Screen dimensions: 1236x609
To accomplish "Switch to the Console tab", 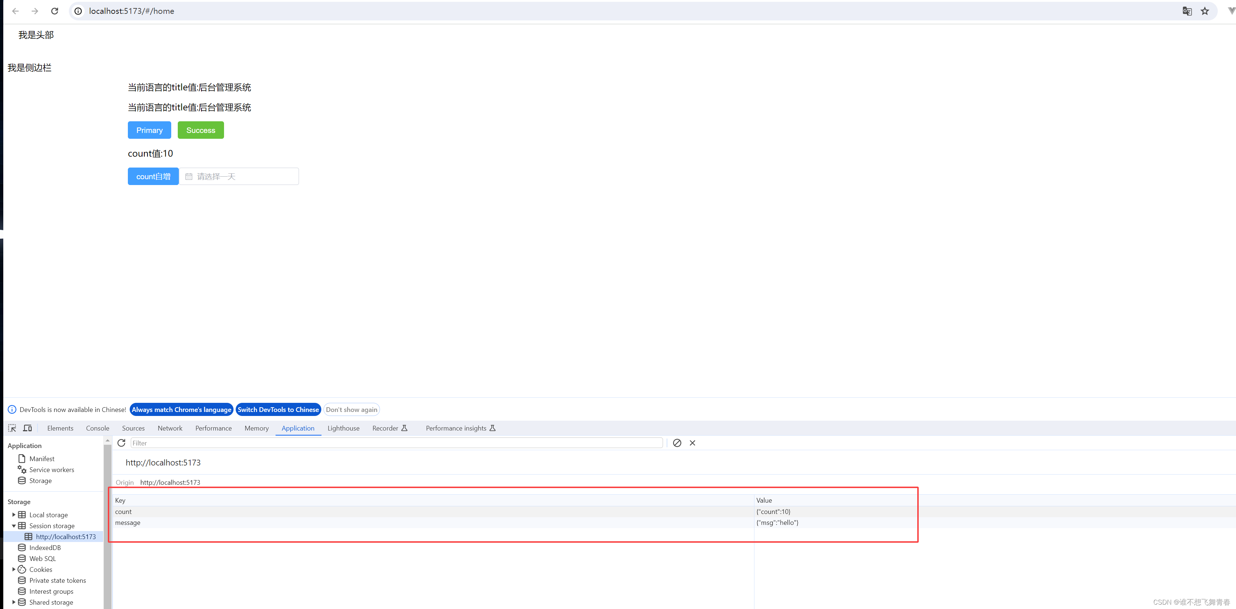I will tap(97, 428).
